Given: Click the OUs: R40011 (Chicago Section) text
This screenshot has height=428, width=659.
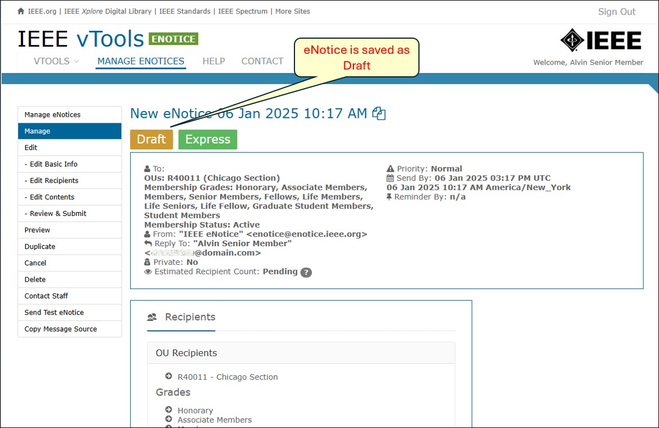Looking at the screenshot, I should point(212,178).
